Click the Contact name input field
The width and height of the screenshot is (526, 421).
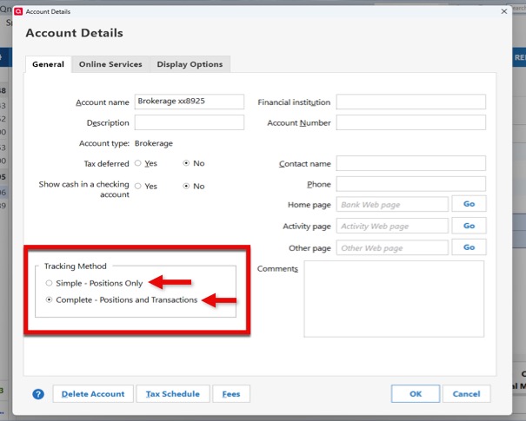[411, 163]
